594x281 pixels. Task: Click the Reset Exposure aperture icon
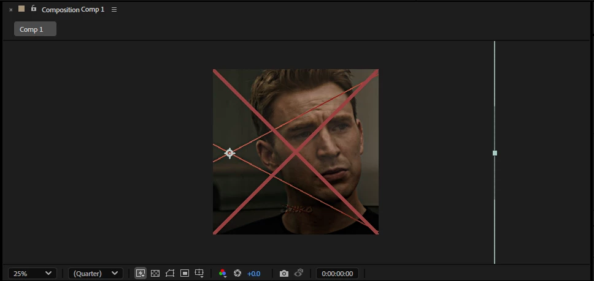pyautogui.click(x=237, y=274)
